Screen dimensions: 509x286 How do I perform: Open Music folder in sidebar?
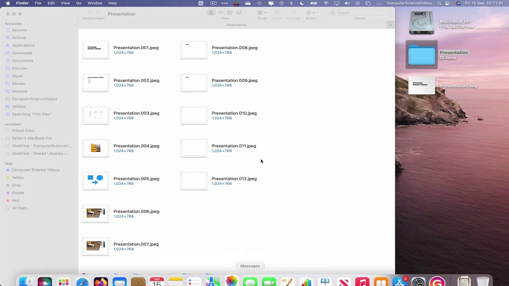(x=17, y=76)
